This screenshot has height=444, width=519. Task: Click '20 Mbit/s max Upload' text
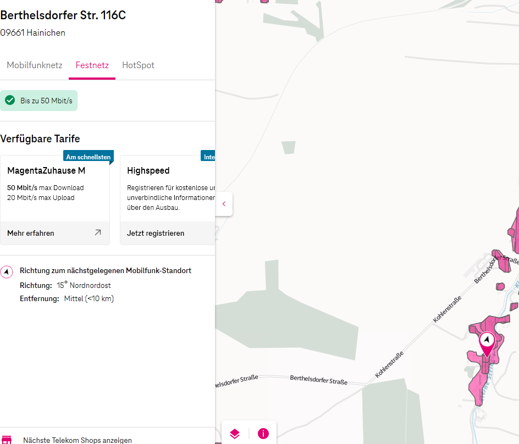tap(41, 198)
